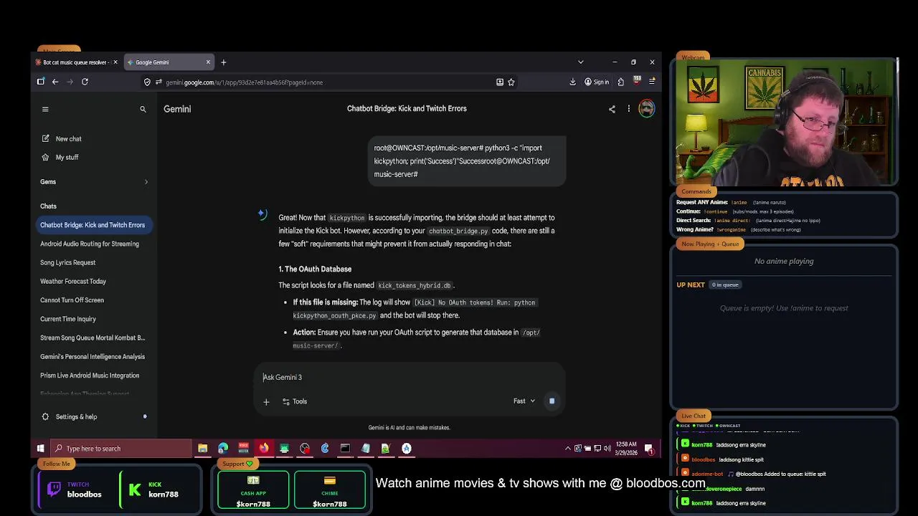Open the terminal app in the taskbar

tap(345, 449)
